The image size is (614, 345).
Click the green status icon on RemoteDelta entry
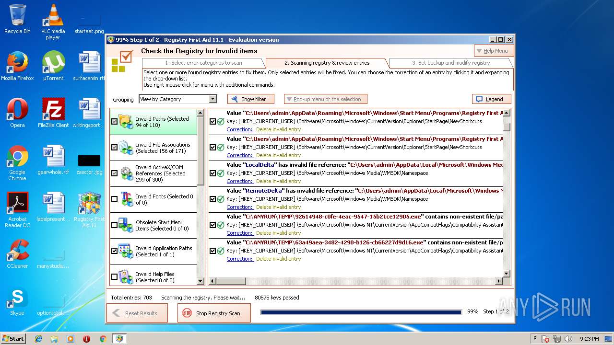(x=221, y=199)
